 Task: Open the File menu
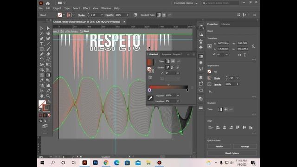[x=41, y=8]
